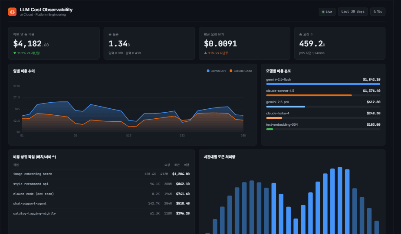Click the $0.0091 average request cost value
401x234 pixels.
[220, 44]
